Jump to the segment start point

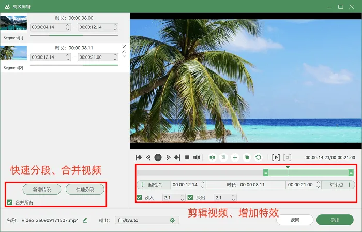(x=139, y=157)
